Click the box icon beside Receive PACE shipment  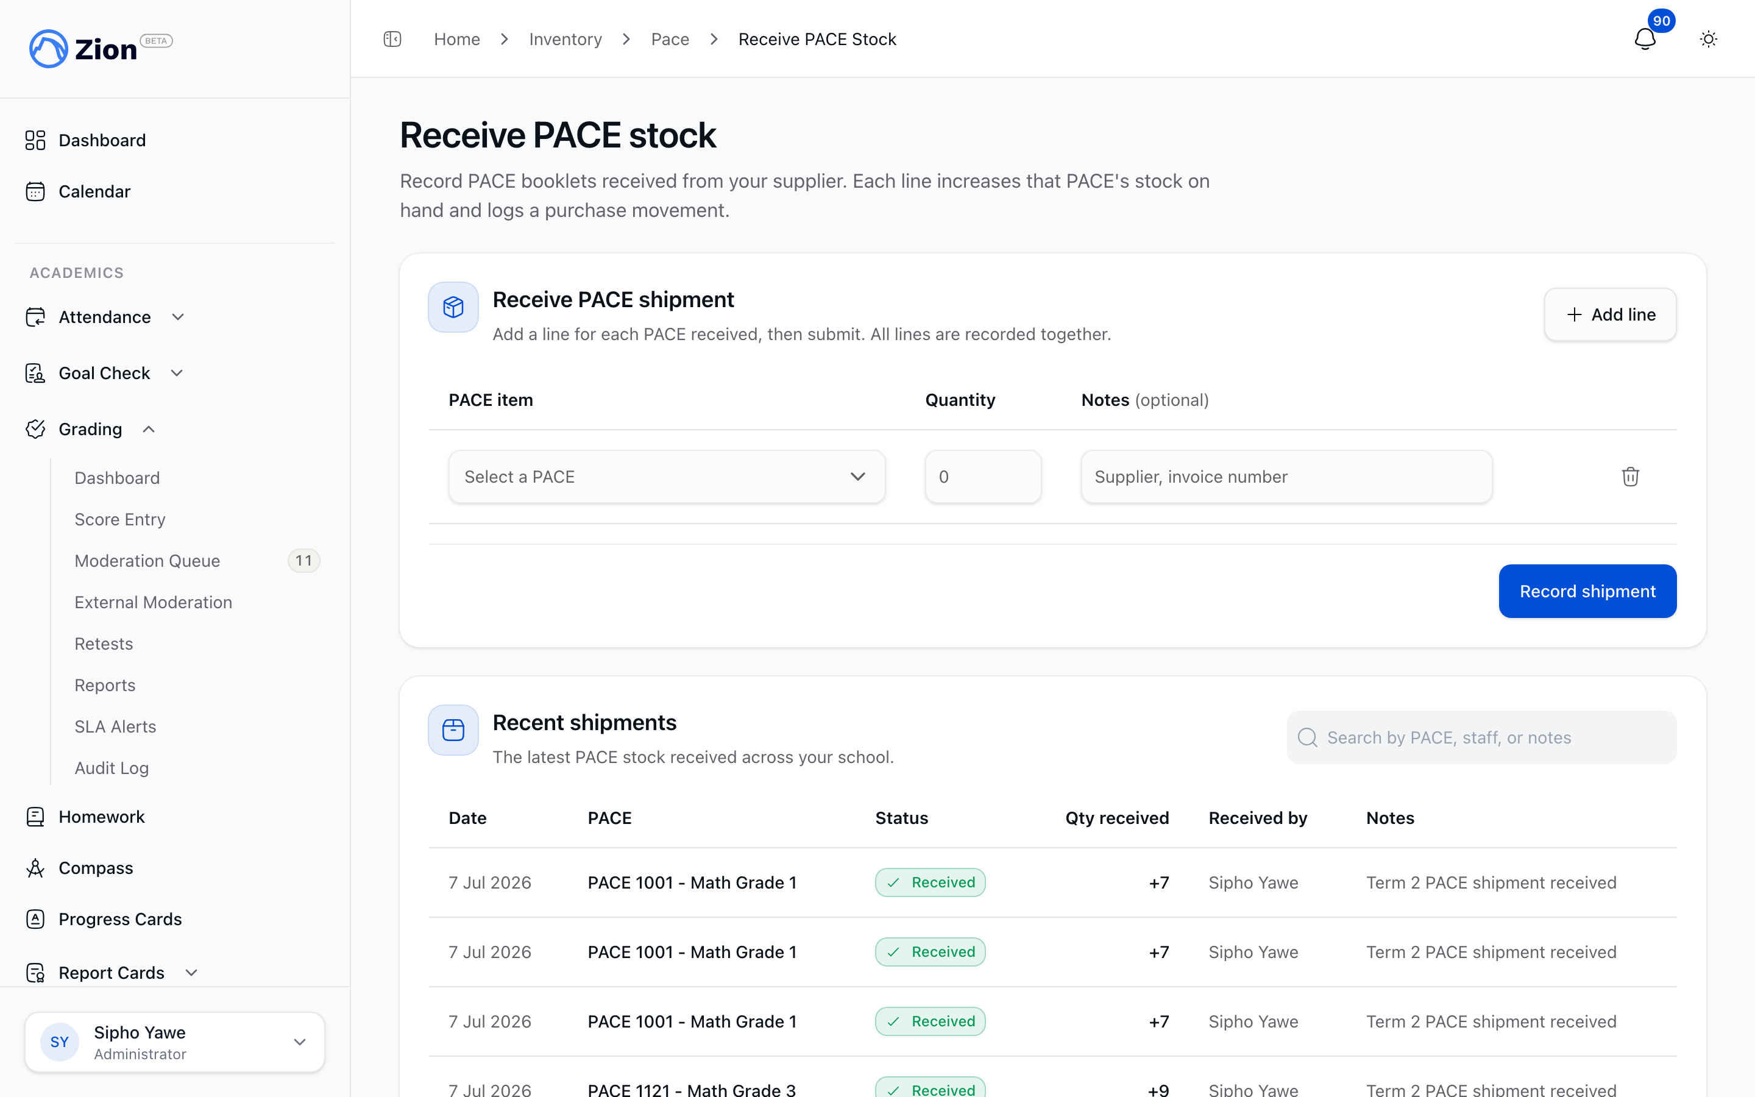tap(453, 307)
